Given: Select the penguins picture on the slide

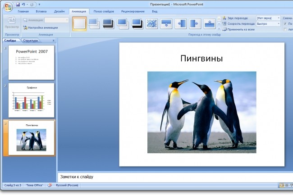Looking at the screenshot, I should [x=202, y=112].
